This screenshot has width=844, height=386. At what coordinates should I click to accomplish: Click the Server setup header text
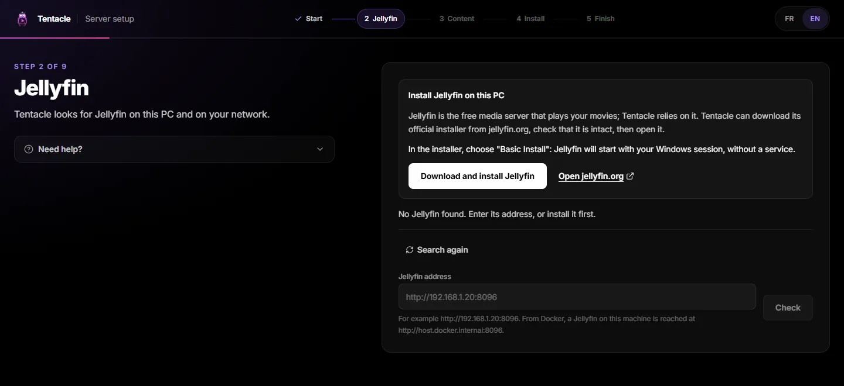pos(110,19)
